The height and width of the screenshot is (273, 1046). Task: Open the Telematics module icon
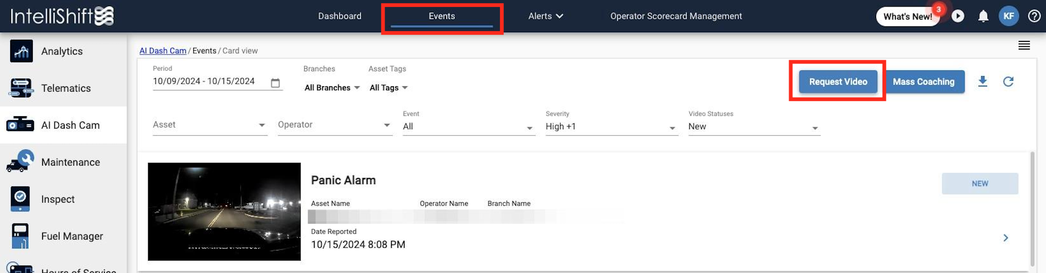(20, 88)
